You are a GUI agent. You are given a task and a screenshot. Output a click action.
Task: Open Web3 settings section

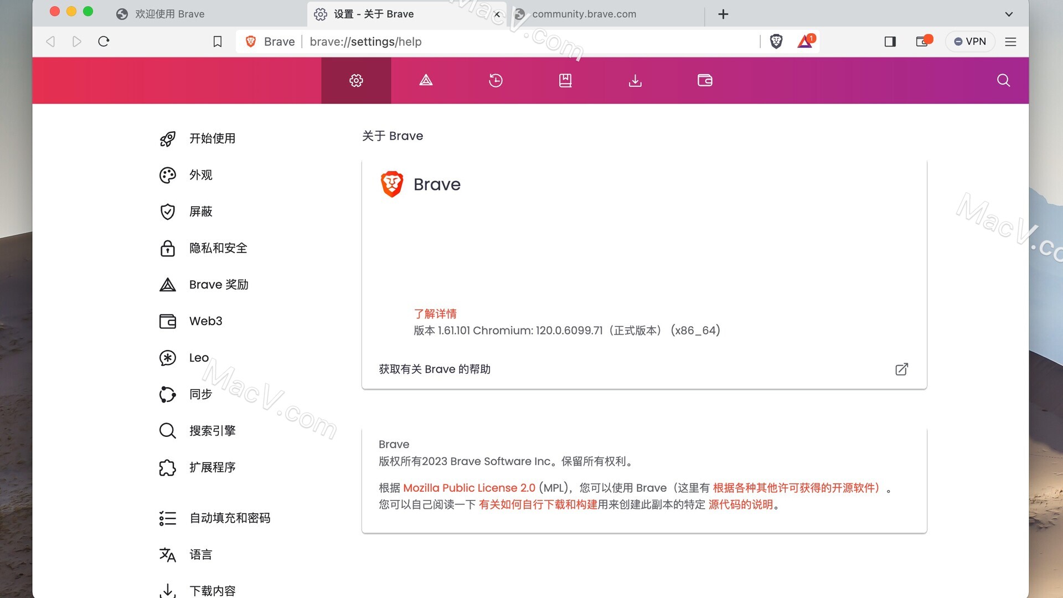click(191, 321)
